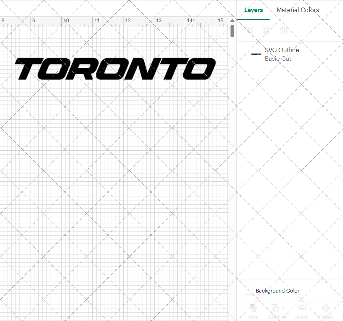
Task: Open the Combine options
Action: click(277, 311)
